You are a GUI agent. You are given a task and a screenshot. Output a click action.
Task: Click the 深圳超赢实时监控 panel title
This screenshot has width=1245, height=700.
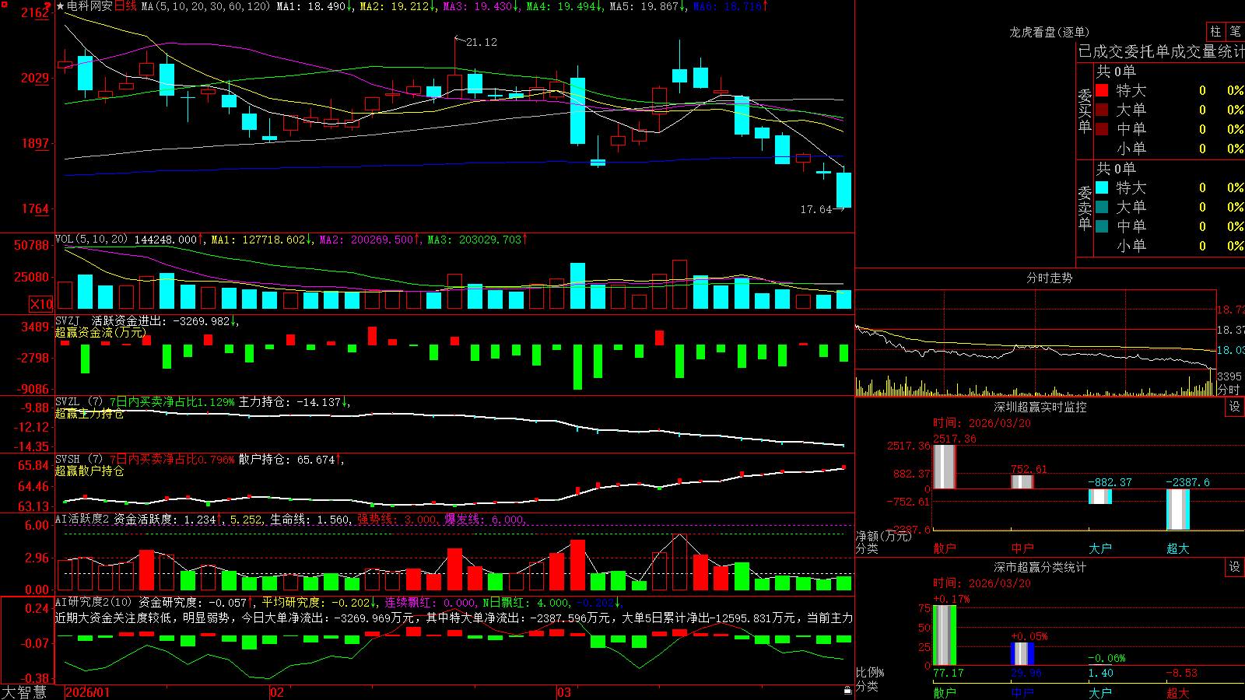[x=1040, y=407]
